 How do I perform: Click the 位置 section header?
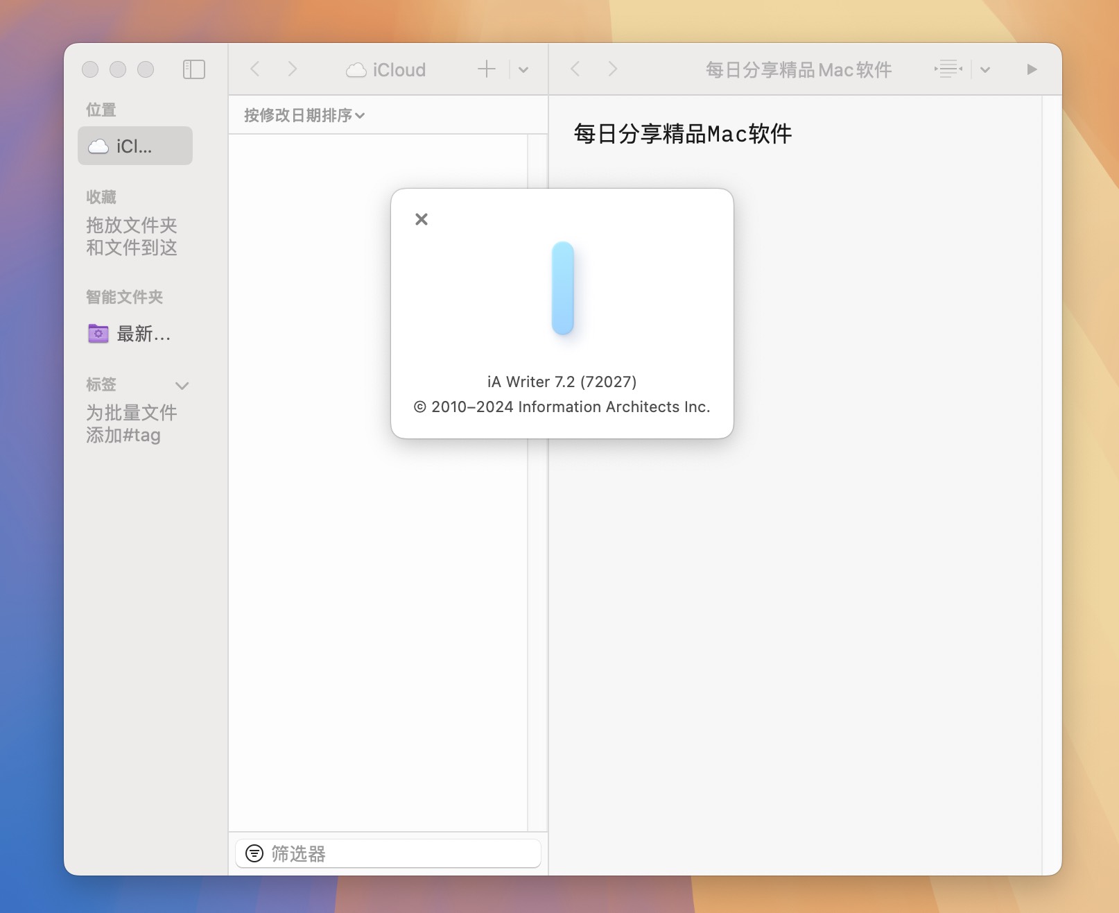point(101,110)
